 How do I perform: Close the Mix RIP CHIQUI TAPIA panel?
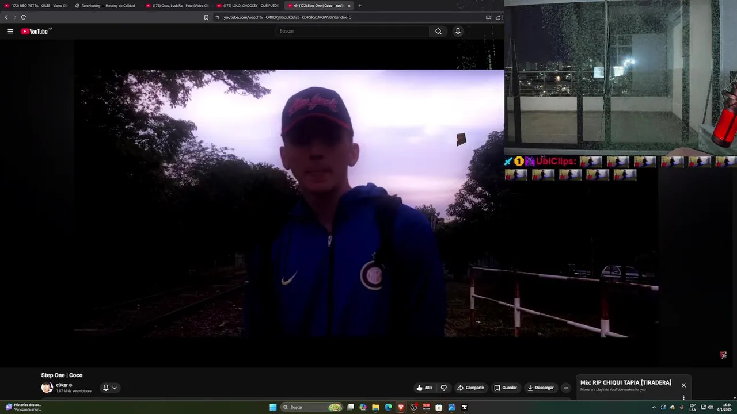[x=683, y=385]
